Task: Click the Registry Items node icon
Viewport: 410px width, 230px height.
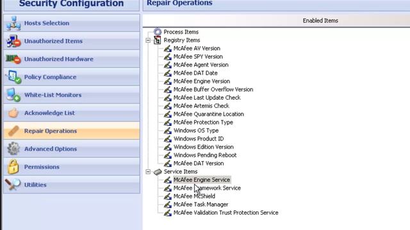Action: [x=157, y=40]
